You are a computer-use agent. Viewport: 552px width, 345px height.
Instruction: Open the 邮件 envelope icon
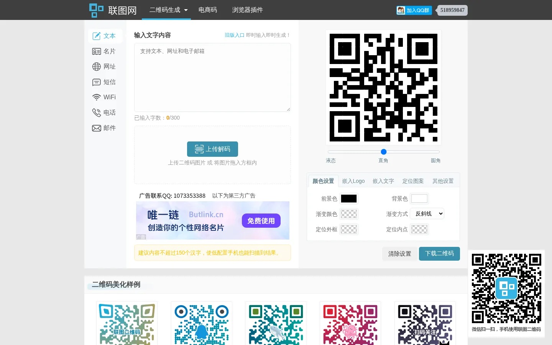coord(97,128)
